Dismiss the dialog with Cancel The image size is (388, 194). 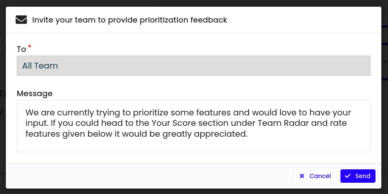click(x=315, y=176)
